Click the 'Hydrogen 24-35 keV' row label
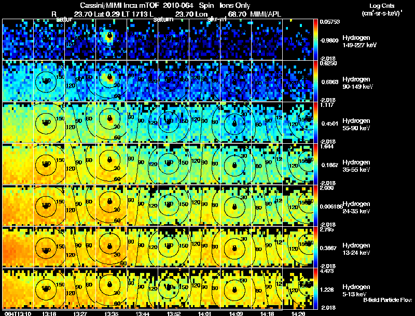Image resolution: width=415 pixels, height=316 pixels. (x=356, y=208)
